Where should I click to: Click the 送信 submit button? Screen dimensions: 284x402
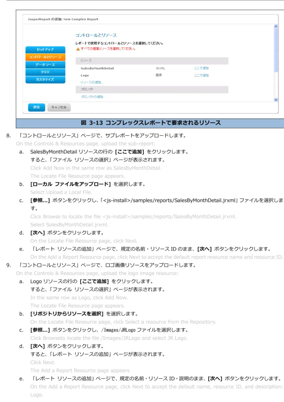(36, 107)
